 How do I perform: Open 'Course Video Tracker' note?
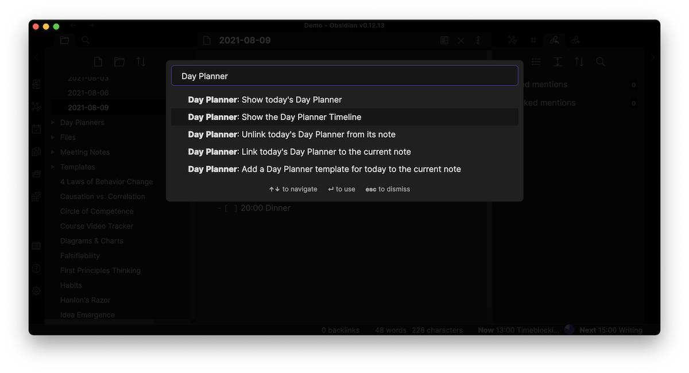[96, 226]
